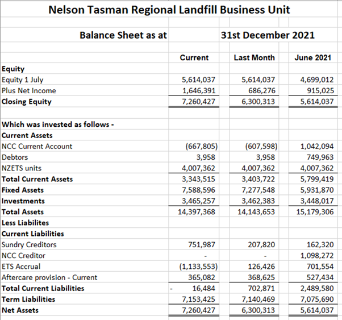Select June 2021 ETS Accrual value 701,554
Screen dimensions: 342x320
[x=320, y=267]
